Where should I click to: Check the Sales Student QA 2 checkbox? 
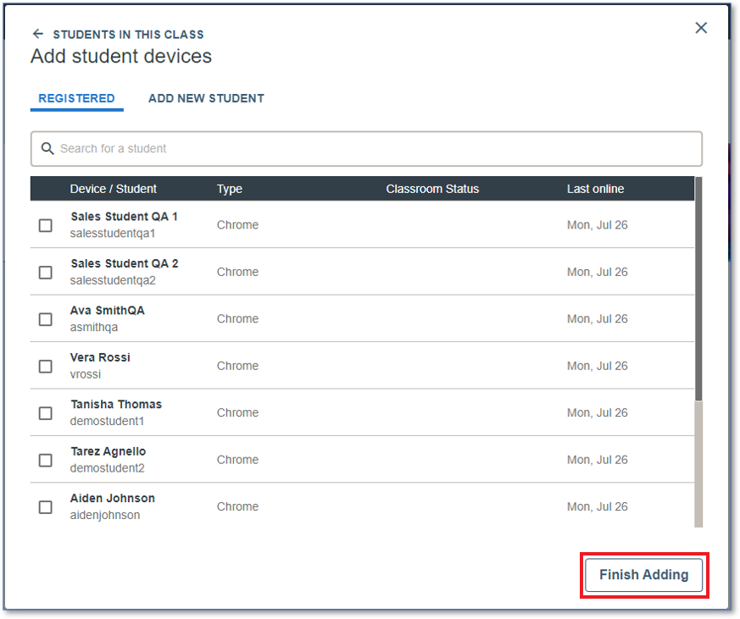[x=45, y=273]
